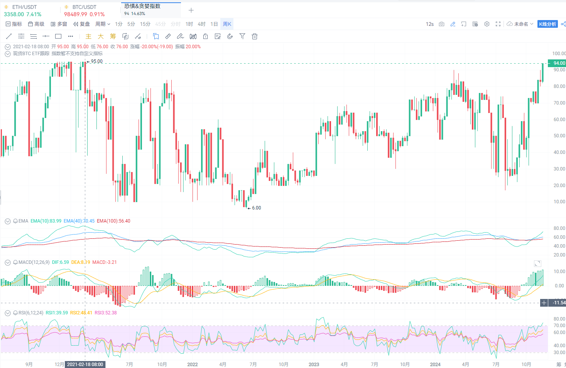Select the 恐惧&贪婪指数 tab
Screen dimensions: 566x368
click(151, 10)
